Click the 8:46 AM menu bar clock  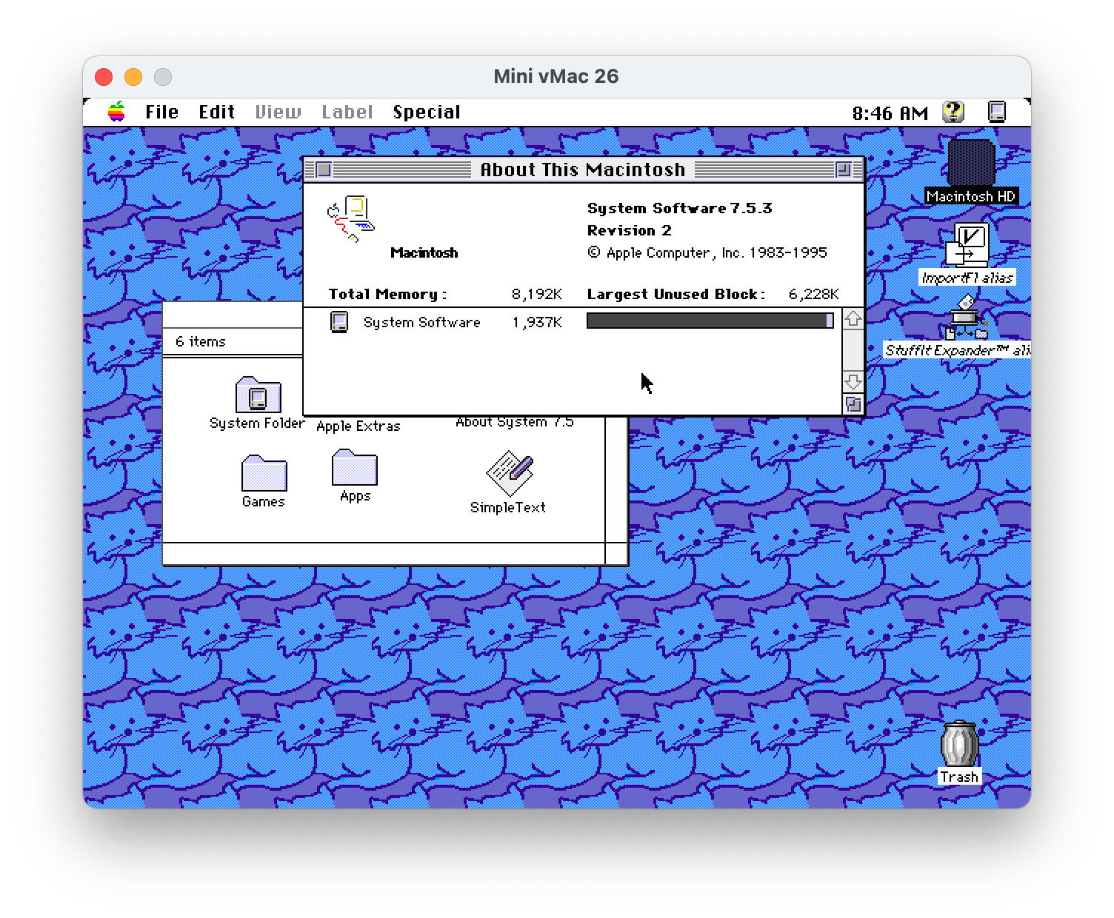click(890, 113)
